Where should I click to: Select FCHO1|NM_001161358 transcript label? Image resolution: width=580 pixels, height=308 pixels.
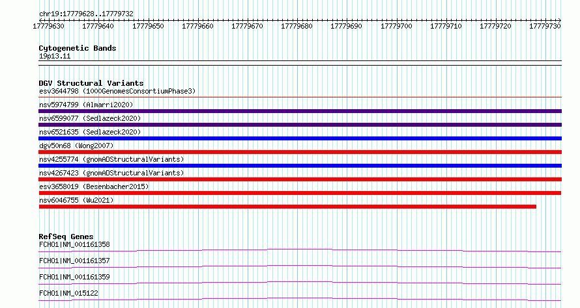click(x=74, y=244)
